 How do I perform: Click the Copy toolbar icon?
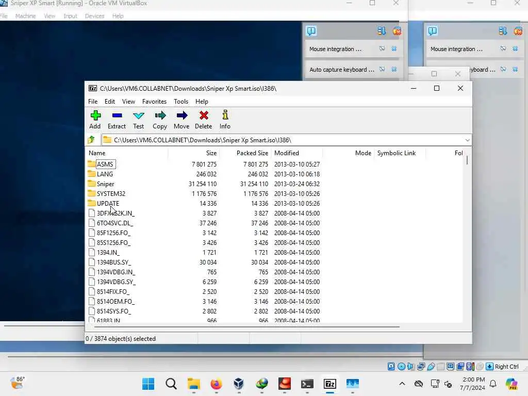point(160,115)
